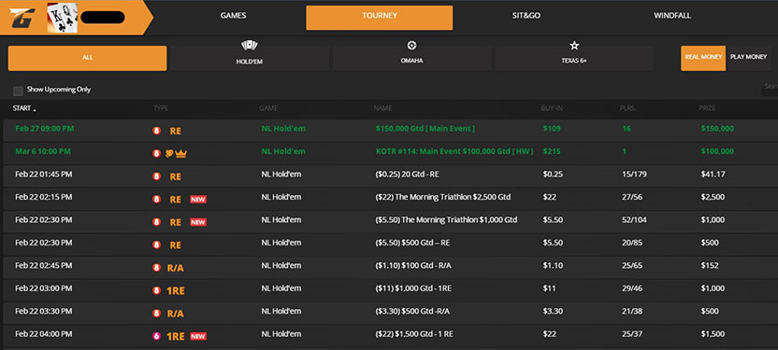Viewport: 778px width, 350px height.
Task: Click 1RE icon in ($22) $1,500 Gtd row
Action: coord(176,337)
